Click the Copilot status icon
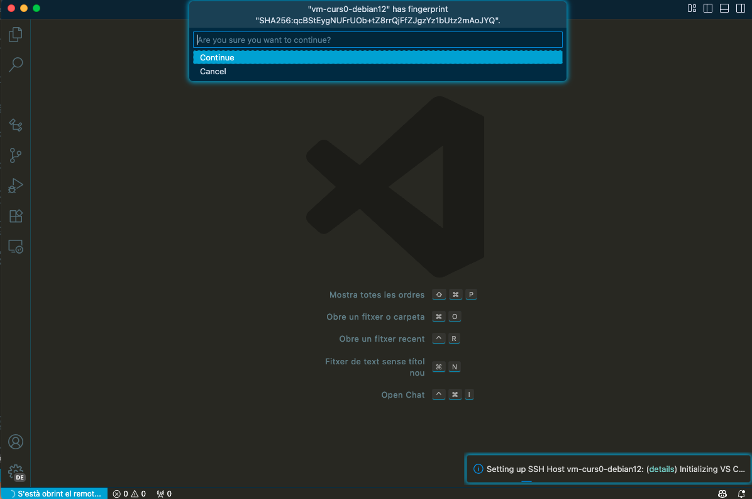752x499 pixels. tap(722, 494)
